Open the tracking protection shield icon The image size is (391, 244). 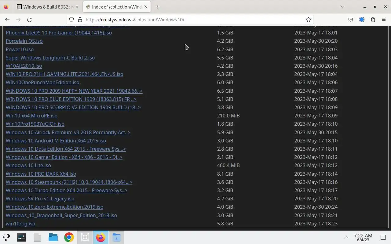(x=71, y=20)
